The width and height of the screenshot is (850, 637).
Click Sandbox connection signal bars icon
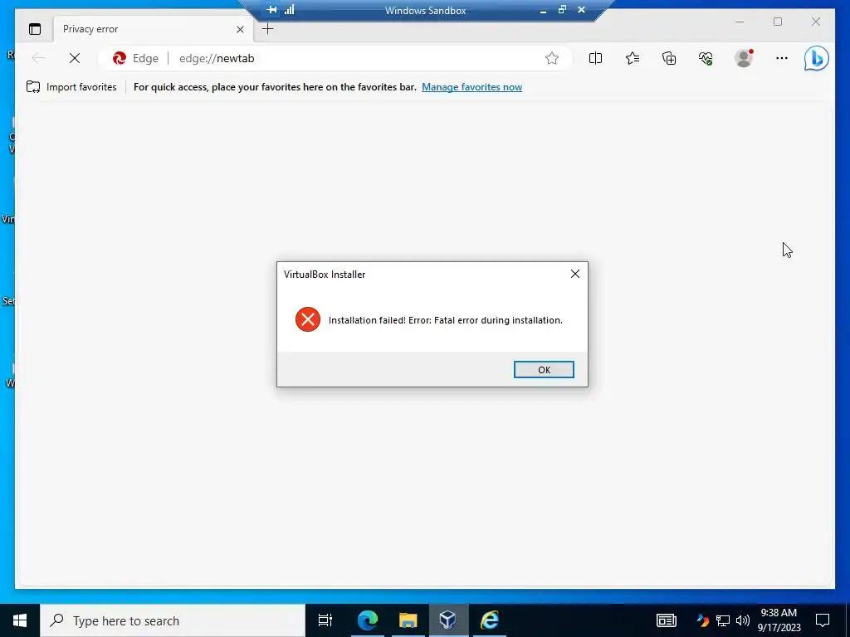[290, 10]
